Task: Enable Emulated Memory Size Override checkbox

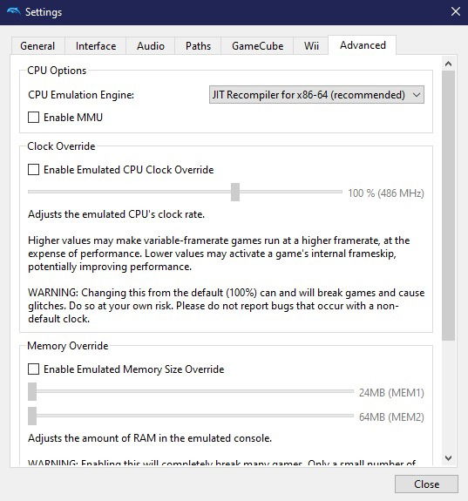Action: [34, 369]
